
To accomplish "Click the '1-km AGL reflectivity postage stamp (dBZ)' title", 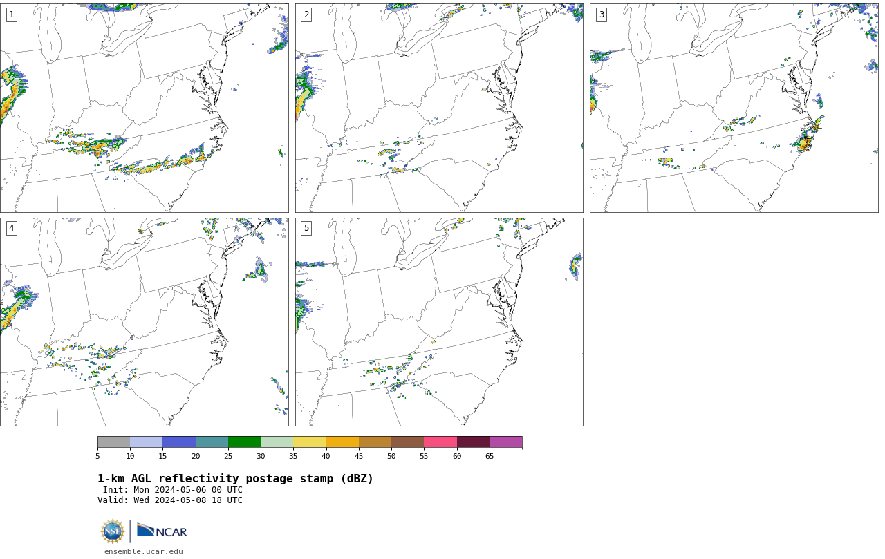I will (x=235, y=479).
